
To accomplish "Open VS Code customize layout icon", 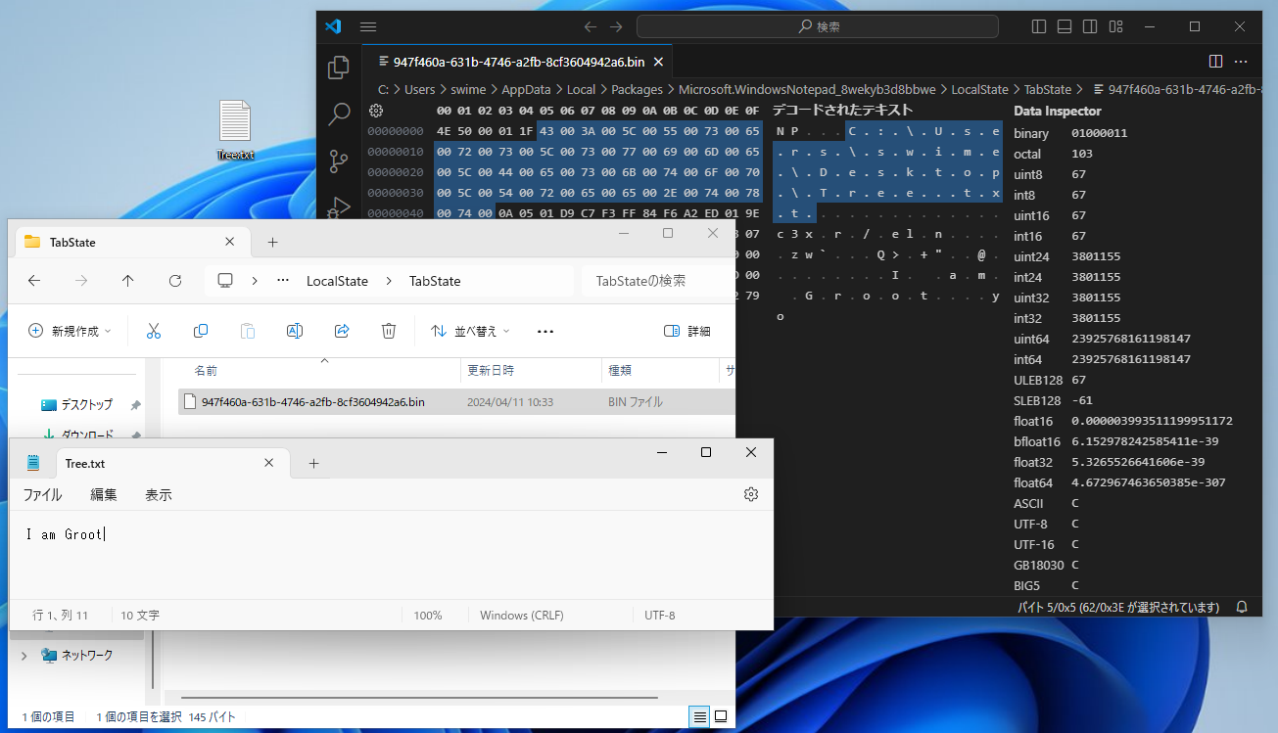I will (x=1115, y=26).
